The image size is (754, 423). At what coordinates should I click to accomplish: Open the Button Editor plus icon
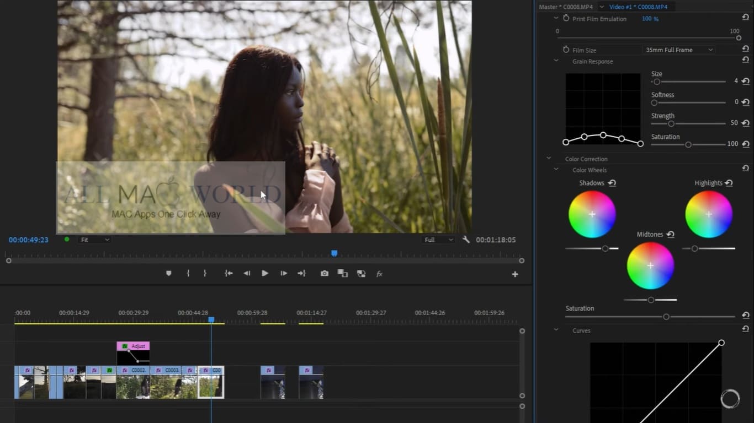(x=514, y=274)
